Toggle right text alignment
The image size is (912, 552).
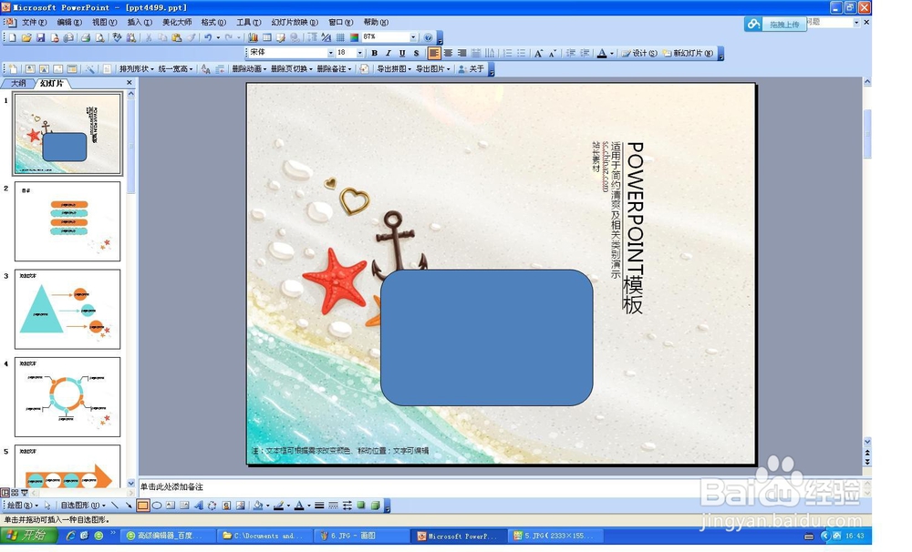point(461,53)
